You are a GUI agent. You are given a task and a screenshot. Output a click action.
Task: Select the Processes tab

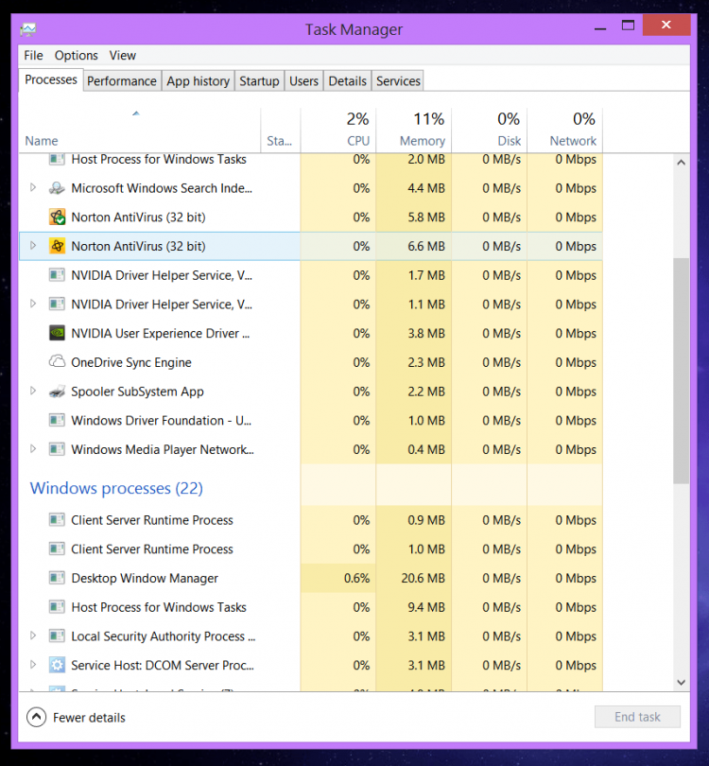click(51, 79)
